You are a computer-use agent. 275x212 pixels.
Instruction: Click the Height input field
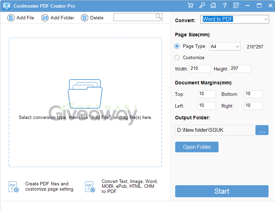point(240,69)
